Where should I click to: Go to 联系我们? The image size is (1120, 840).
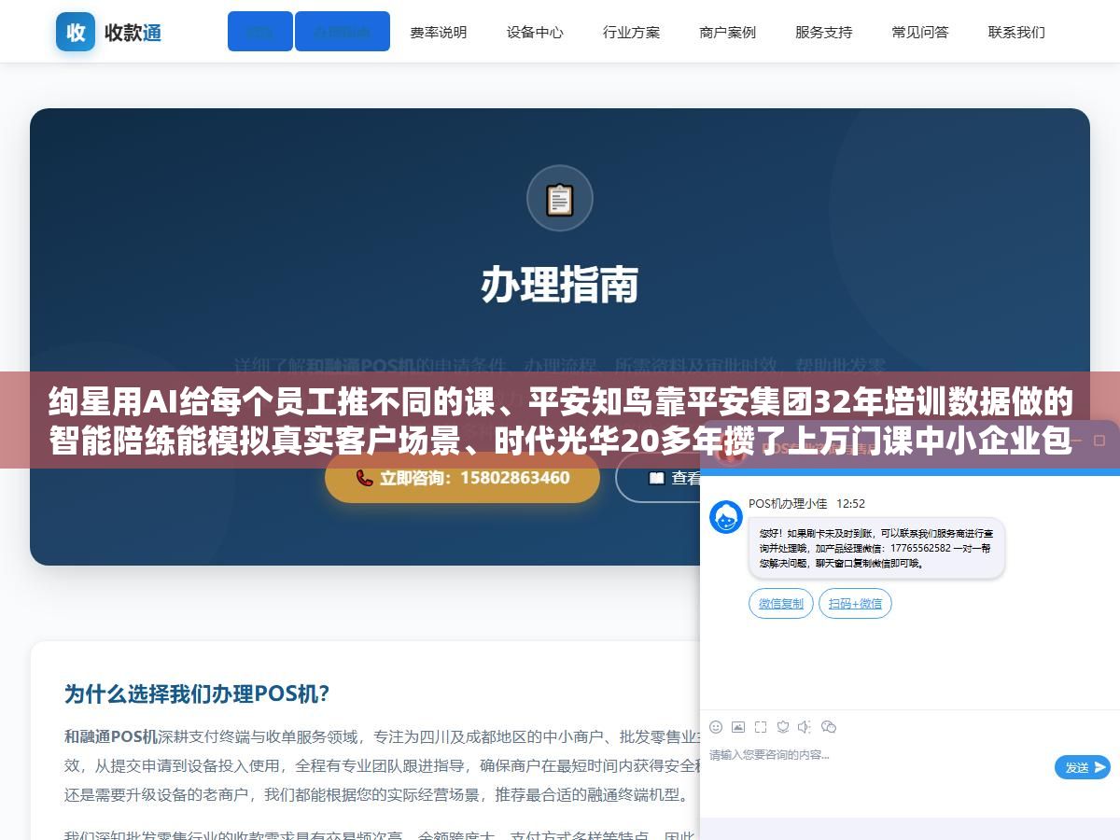[x=1017, y=32]
